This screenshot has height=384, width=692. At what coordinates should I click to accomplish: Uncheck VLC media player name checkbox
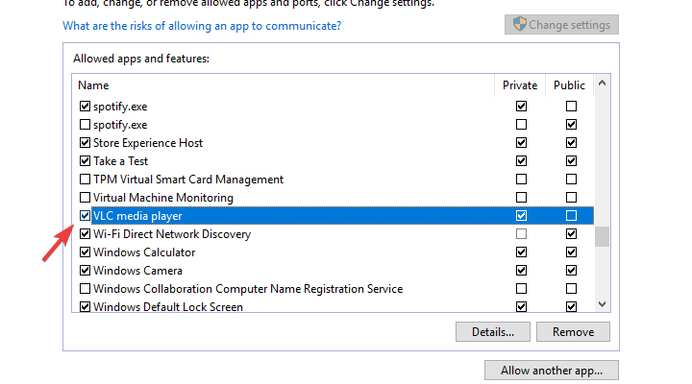(85, 216)
